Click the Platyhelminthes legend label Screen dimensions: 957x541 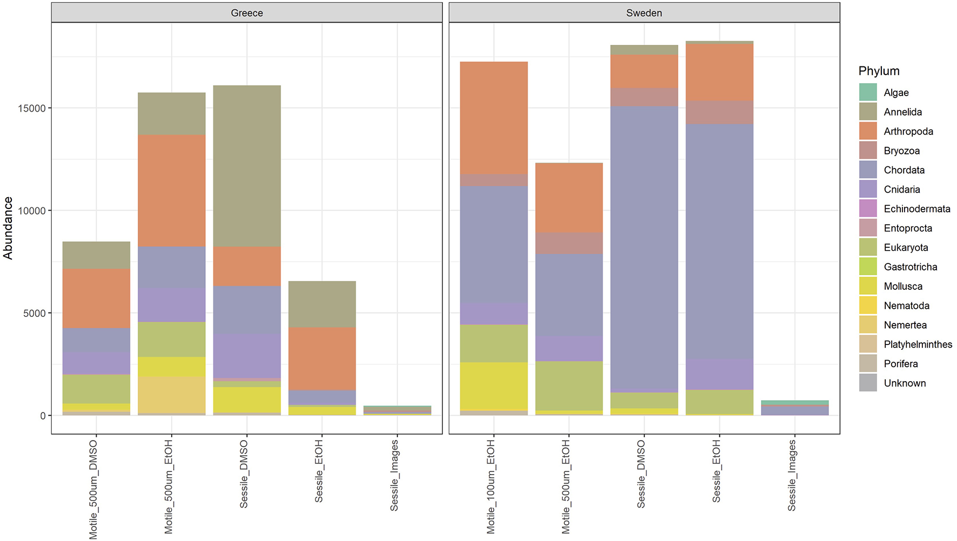click(x=918, y=344)
